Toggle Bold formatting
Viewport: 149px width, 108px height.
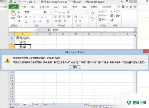pos(26,17)
